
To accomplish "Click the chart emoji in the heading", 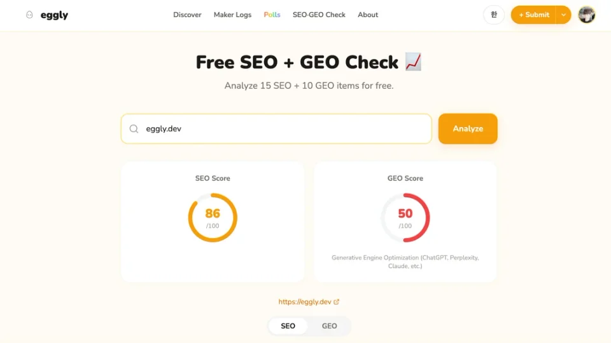I will click(x=413, y=62).
